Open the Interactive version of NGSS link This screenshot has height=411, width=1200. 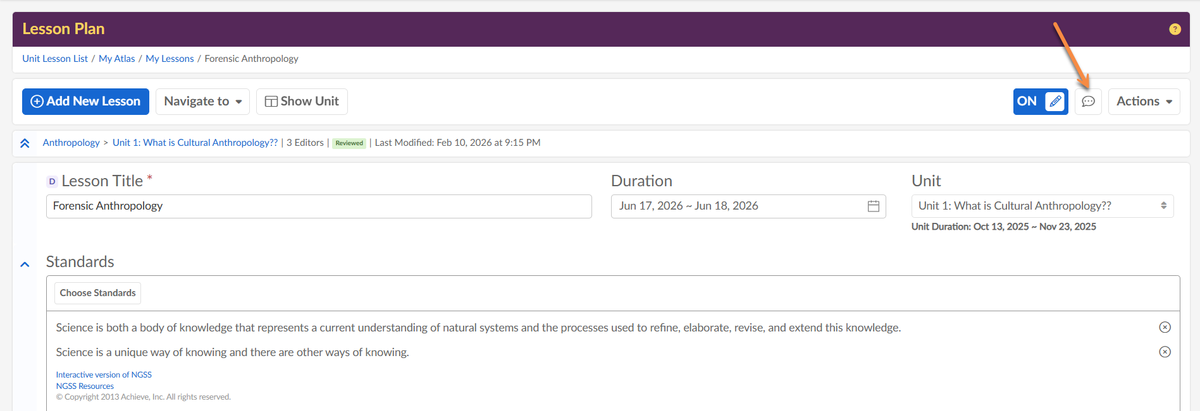[104, 375]
